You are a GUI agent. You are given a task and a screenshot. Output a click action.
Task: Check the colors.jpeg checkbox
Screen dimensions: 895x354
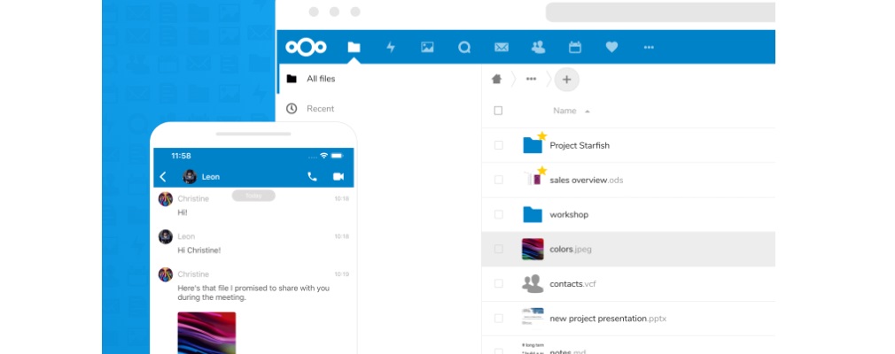tap(498, 249)
